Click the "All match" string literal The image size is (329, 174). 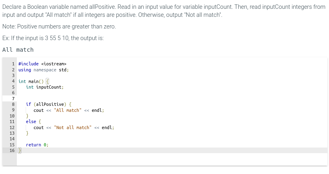point(67,110)
